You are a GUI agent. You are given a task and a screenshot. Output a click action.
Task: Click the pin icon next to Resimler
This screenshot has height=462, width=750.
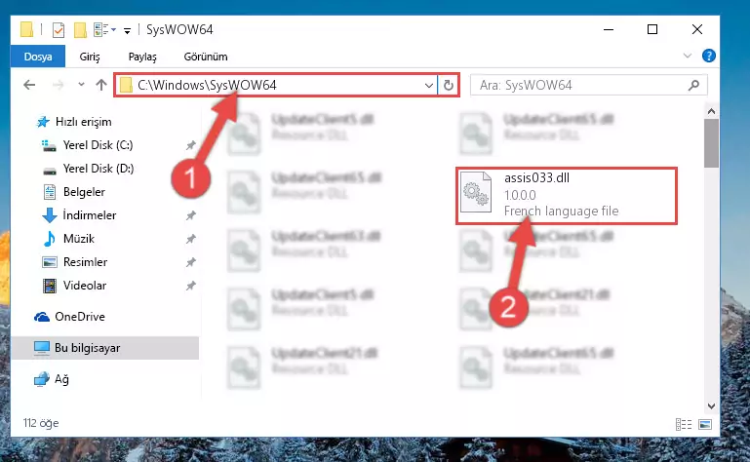(191, 262)
